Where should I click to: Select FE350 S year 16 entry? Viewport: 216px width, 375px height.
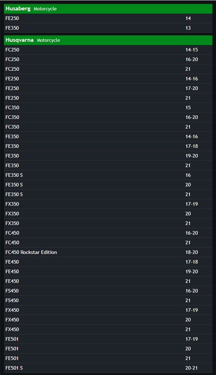108,175
